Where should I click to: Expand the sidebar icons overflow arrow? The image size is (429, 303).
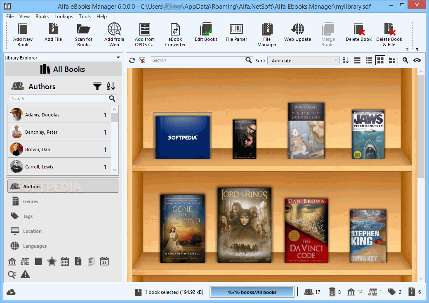(x=117, y=276)
